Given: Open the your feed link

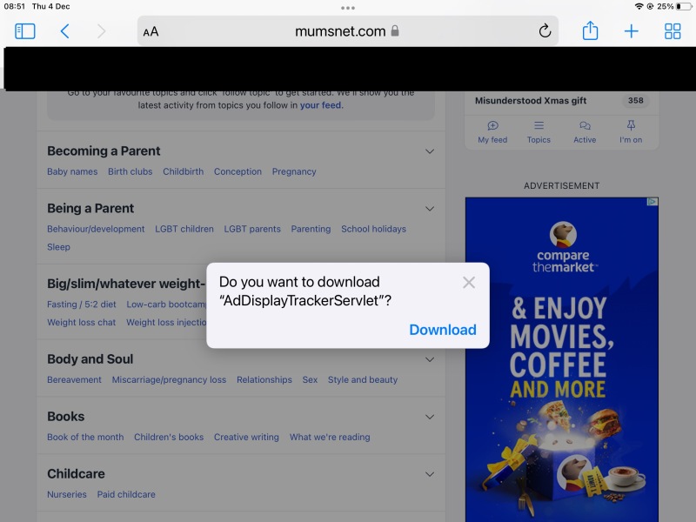Looking at the screenshot, I should pos(319,104).
